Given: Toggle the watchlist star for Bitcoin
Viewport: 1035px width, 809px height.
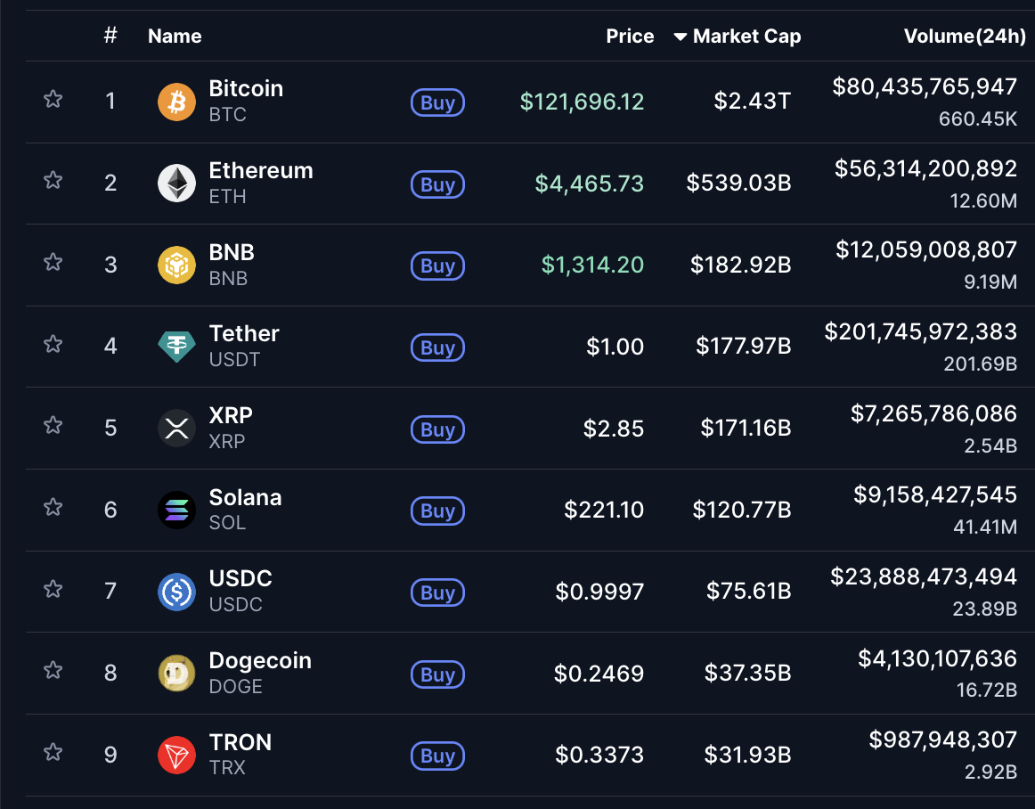Looking at the screenshot, I should pyautogui.click(x=53, y=99).
